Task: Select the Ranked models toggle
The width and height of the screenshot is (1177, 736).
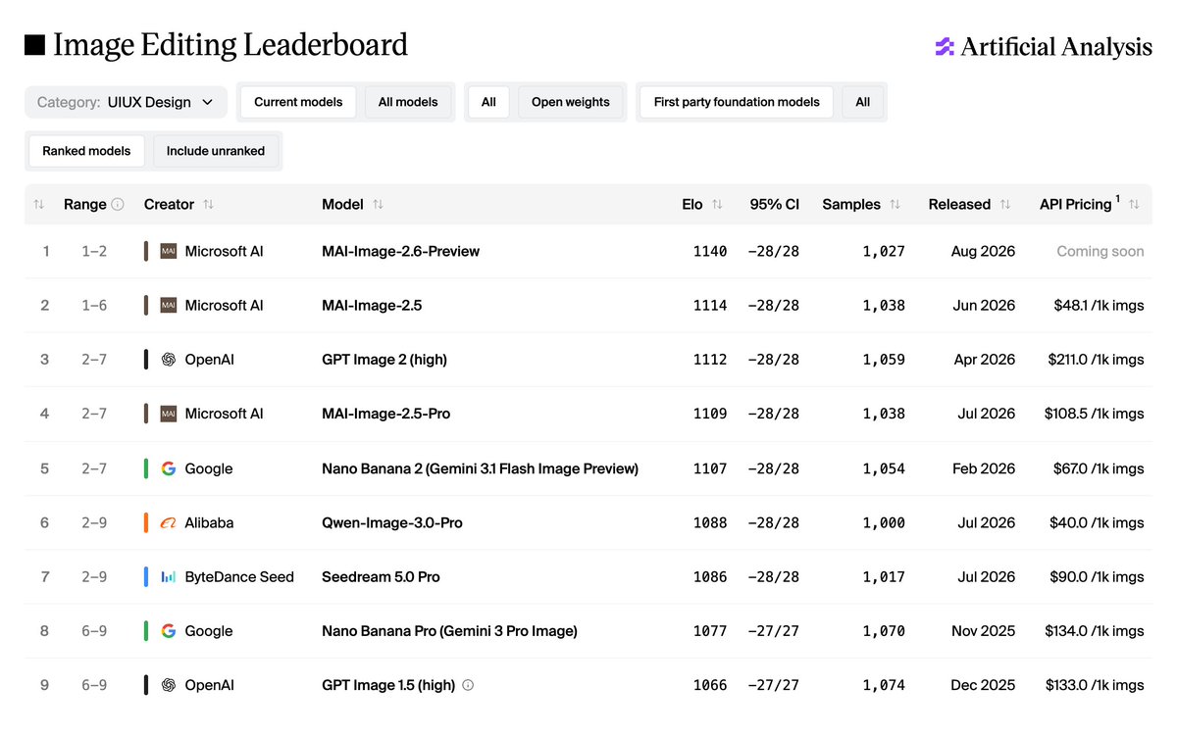Action: coord(87,151)
